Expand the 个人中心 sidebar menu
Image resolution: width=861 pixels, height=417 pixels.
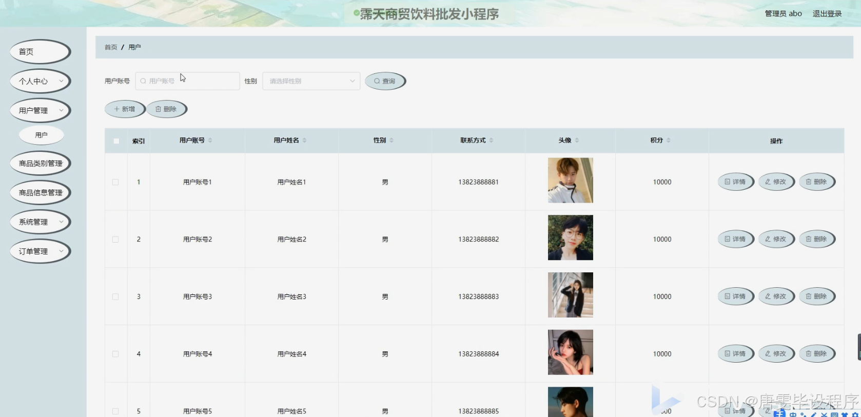pos(40,81)
